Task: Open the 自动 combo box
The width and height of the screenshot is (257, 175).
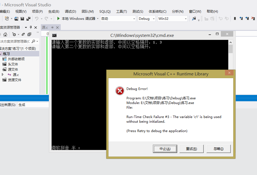Action: tap(118, 19)
